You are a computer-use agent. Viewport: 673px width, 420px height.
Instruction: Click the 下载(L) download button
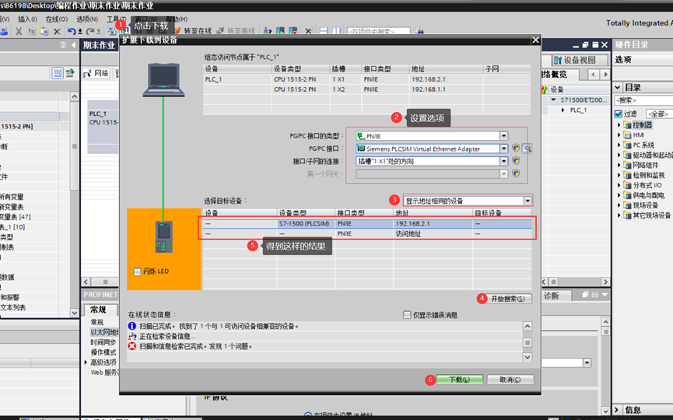tap(460, 380)
